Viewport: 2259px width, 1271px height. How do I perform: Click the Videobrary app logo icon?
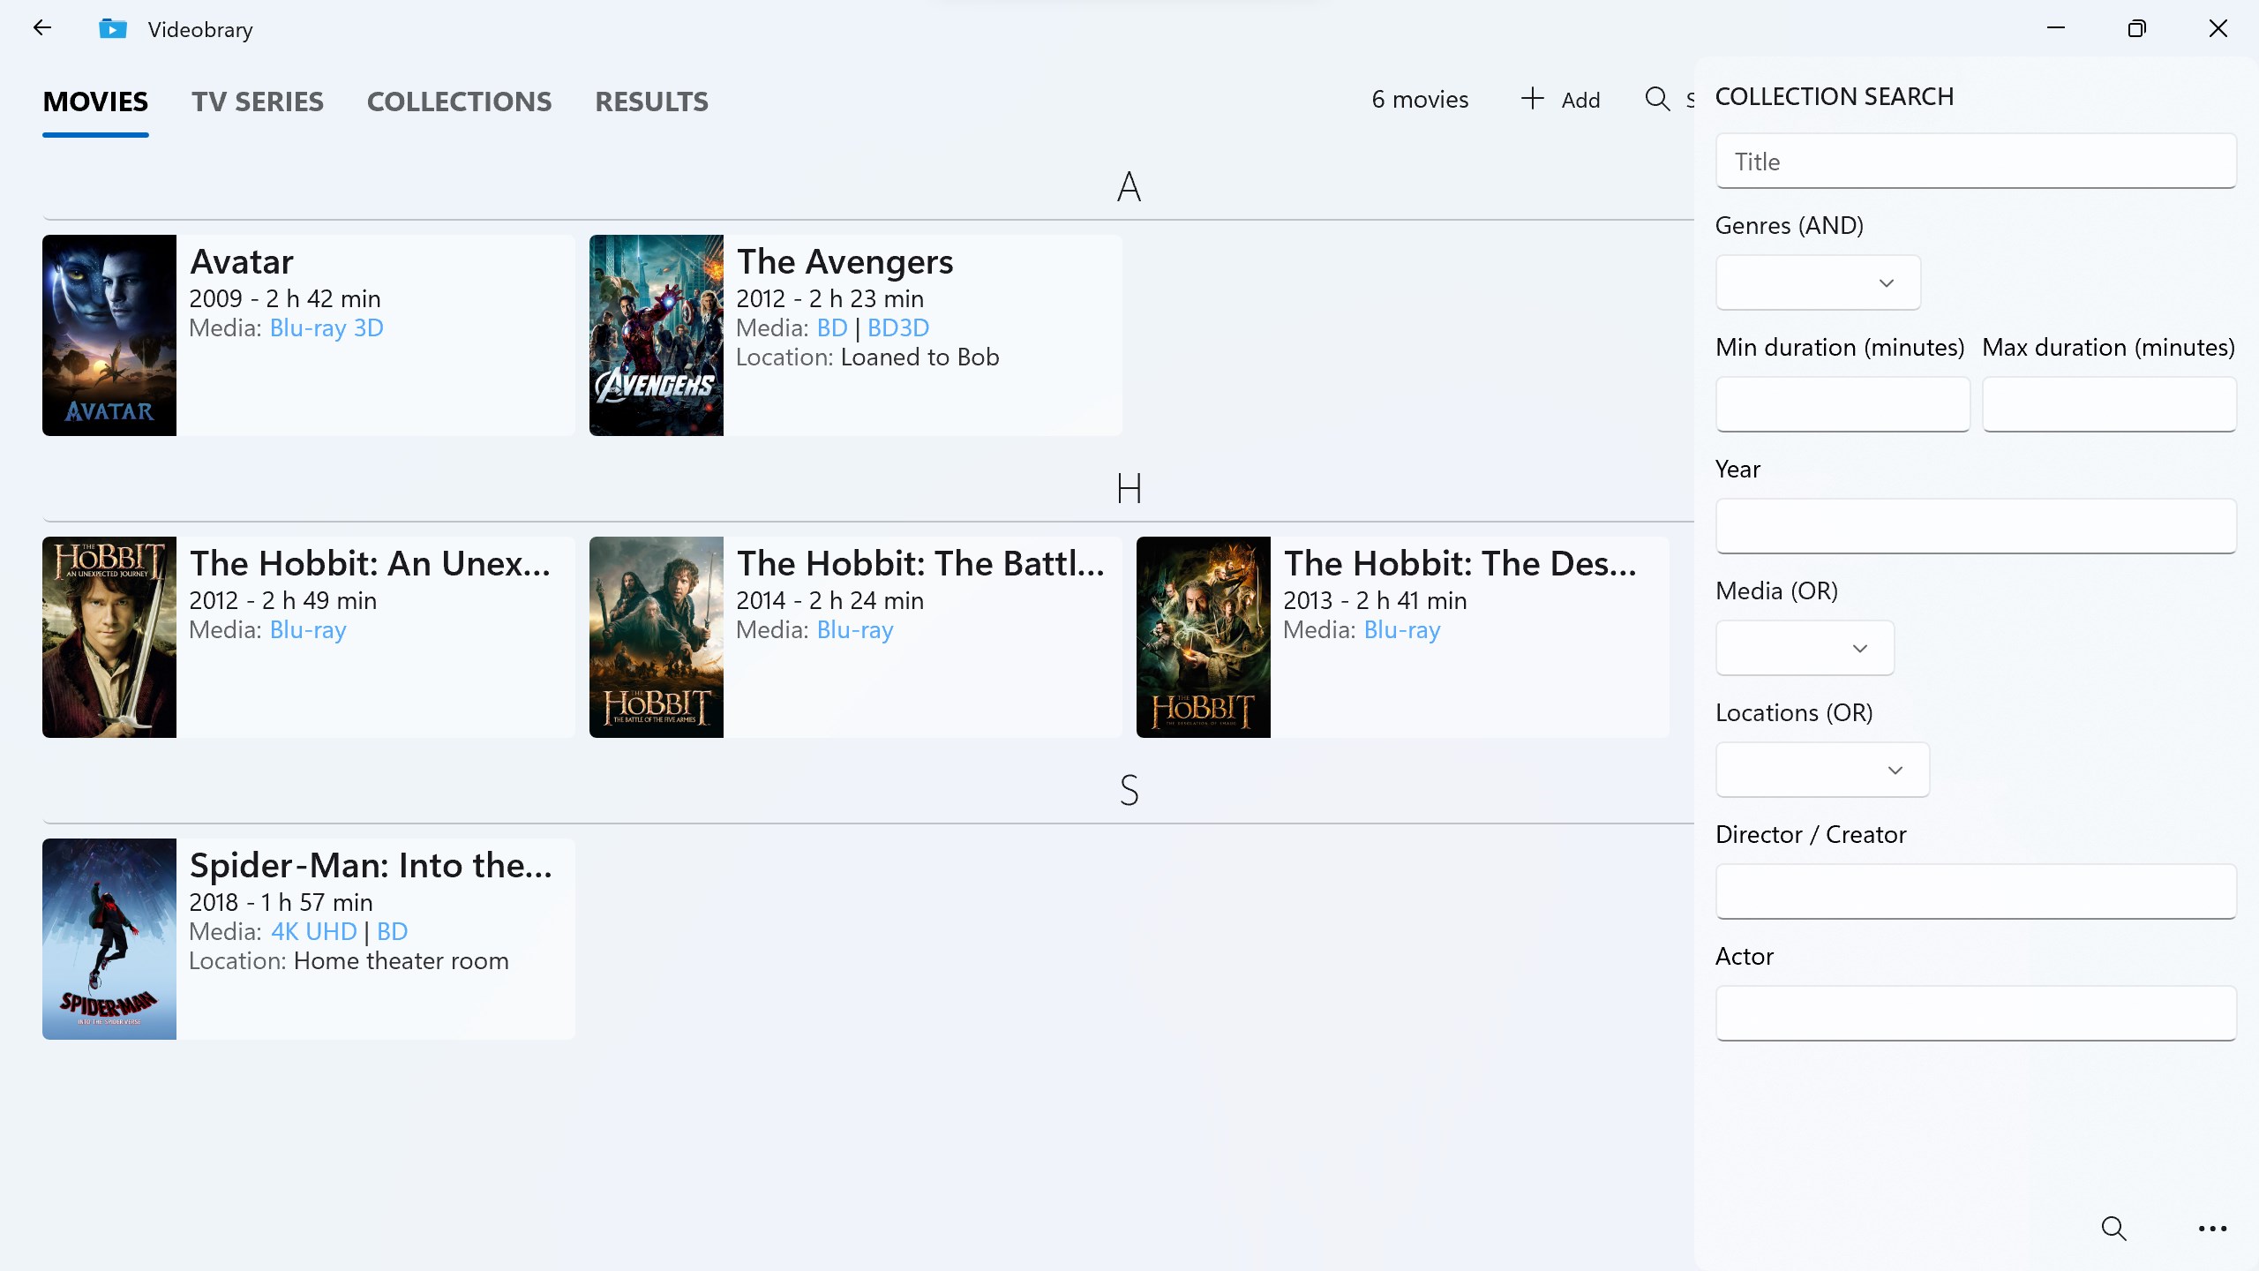pos(113,29)
